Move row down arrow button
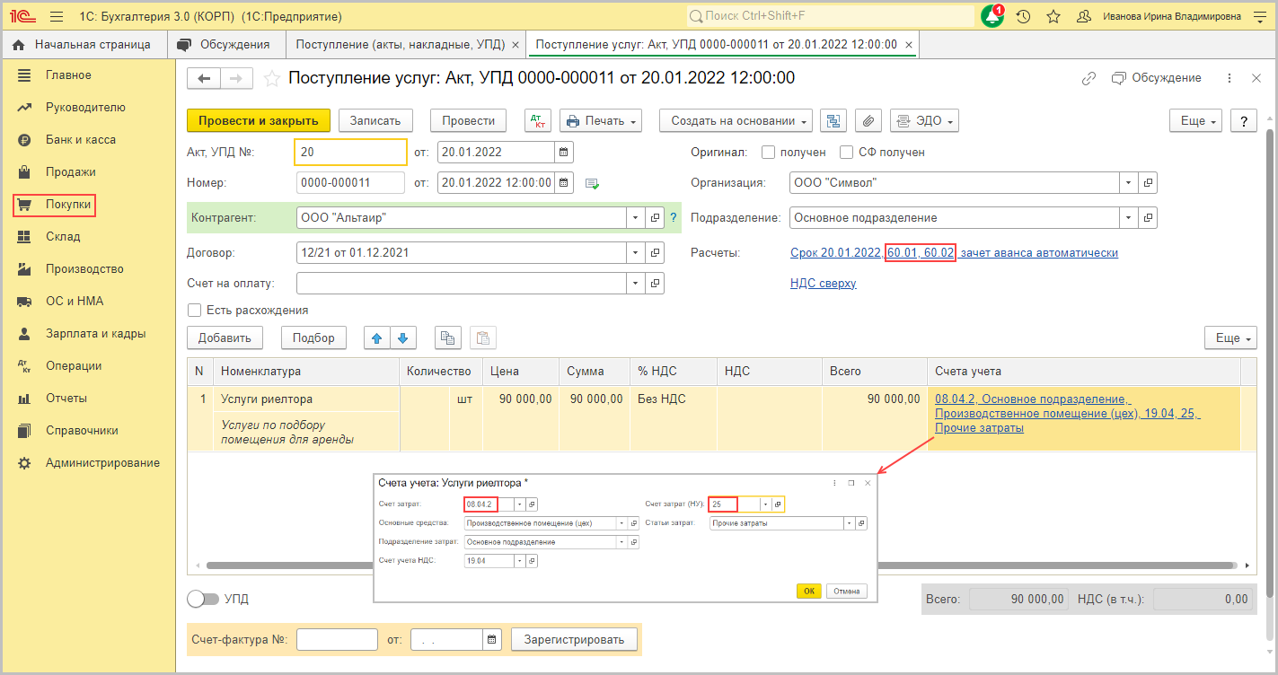 402,338
